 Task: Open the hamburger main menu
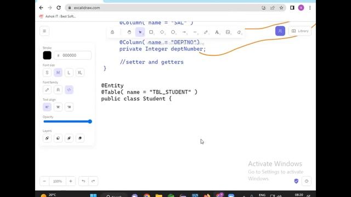pos(44,31)
